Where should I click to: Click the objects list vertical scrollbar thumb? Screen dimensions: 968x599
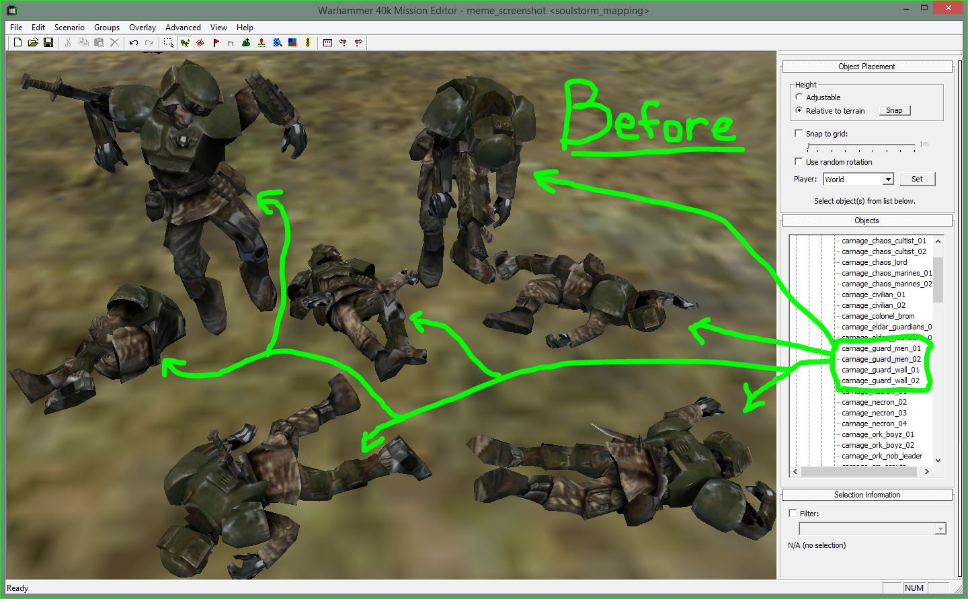938,280
